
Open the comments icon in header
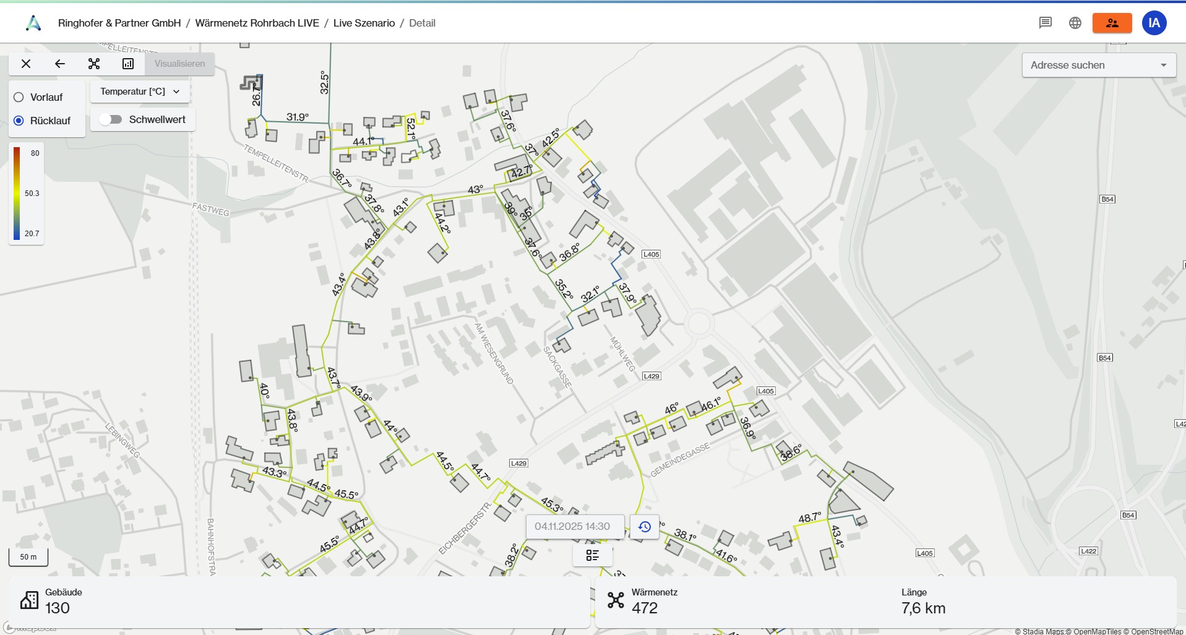pyautogui.click(x=1045, y=23)
